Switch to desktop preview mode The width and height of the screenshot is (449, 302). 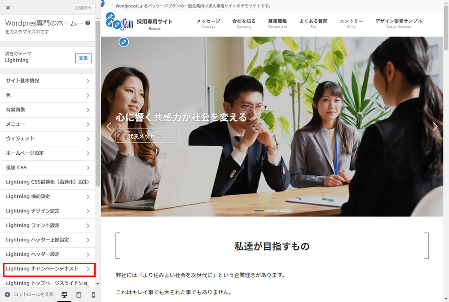[x=64, y=295]
